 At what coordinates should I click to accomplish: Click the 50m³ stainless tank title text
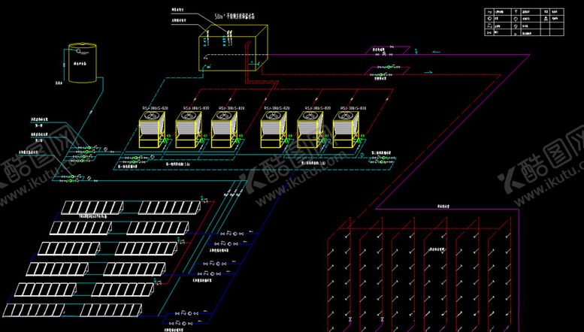pyautogui.click(x=239, y=16)
